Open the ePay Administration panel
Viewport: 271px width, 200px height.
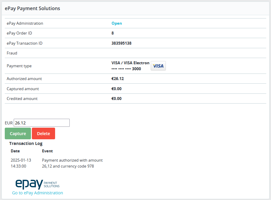click(116, 23)
